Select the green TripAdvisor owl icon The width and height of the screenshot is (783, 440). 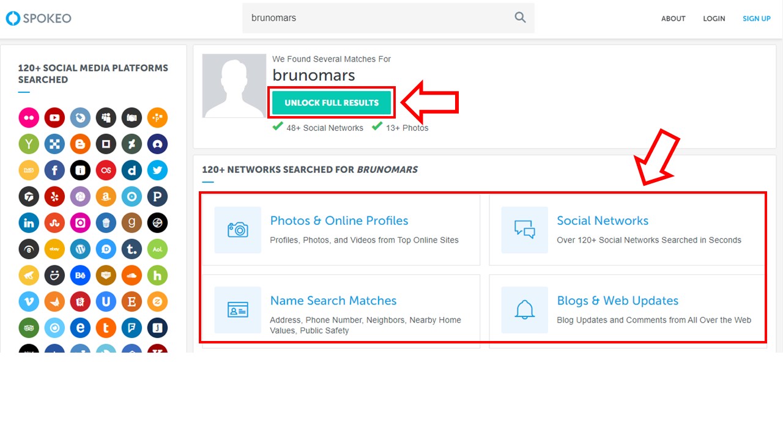click(x=29, y=328)
